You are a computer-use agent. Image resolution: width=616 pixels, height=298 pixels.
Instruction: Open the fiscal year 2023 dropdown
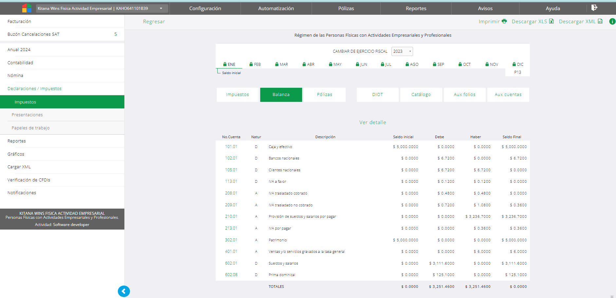pyautogui.click(x=402, y=51)
